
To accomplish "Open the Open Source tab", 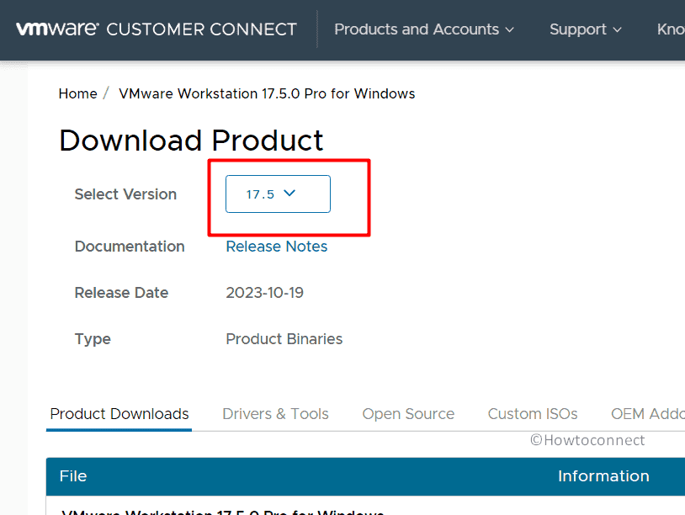I will pos(408,413).
